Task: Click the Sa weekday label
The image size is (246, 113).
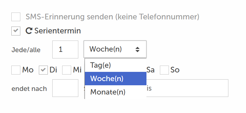Action: coord(150,70)
